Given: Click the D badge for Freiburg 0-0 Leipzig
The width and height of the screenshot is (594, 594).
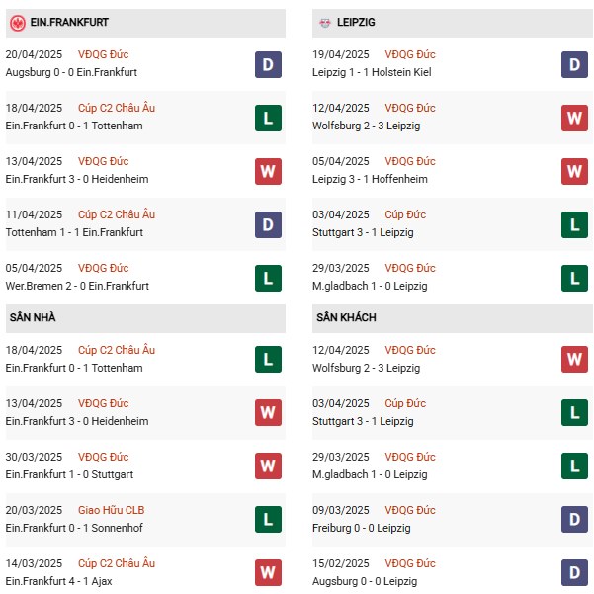Looking at the screenshot, I should click(575, 521).
